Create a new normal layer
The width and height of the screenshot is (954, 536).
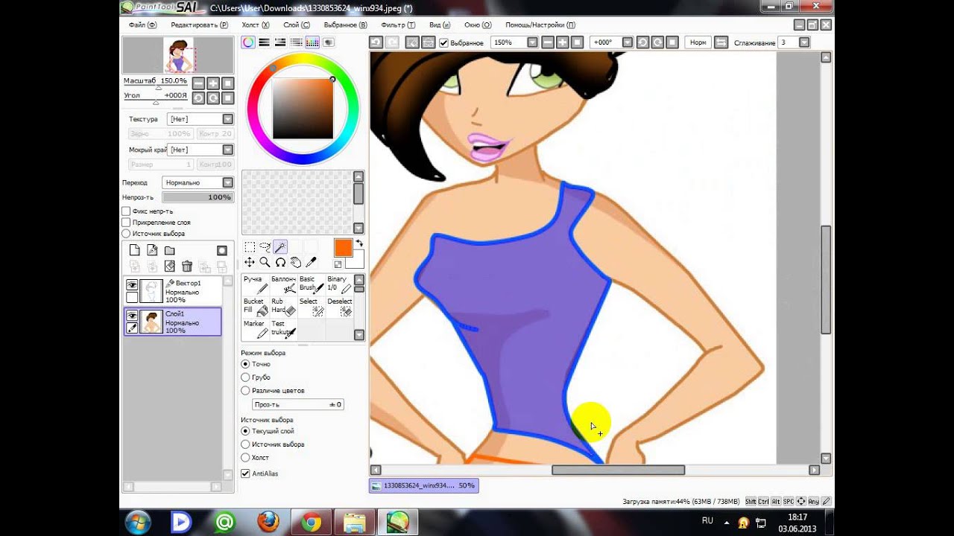point(134,250)
